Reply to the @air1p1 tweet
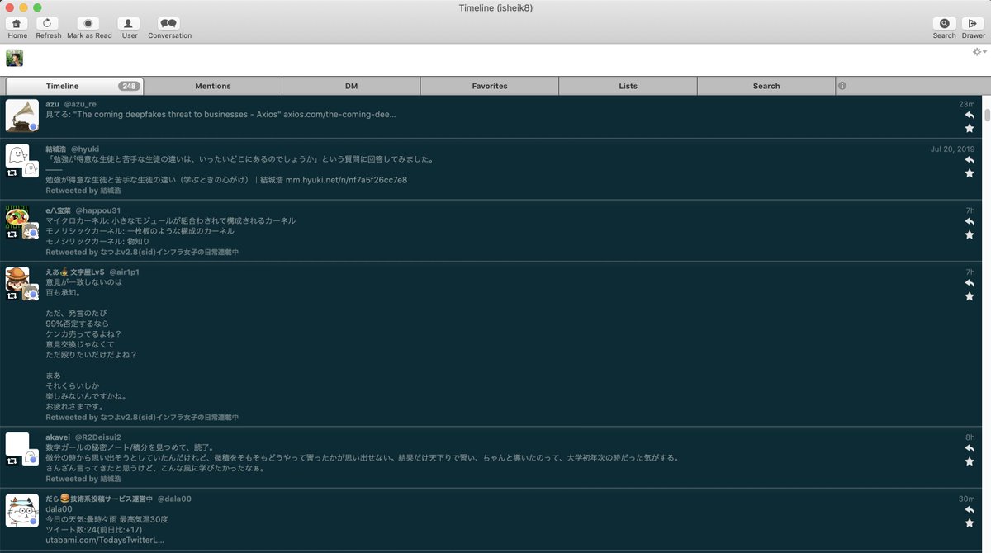The height and width of the screenshot is (553, 991). 970,284
